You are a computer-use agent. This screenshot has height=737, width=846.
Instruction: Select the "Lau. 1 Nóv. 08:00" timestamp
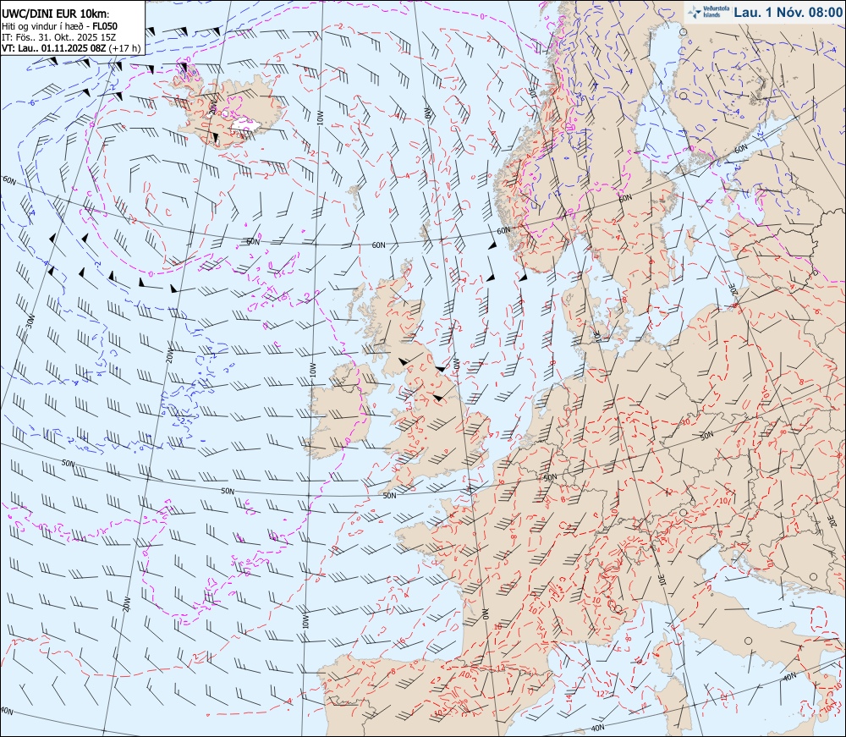(x=788, y=13)
